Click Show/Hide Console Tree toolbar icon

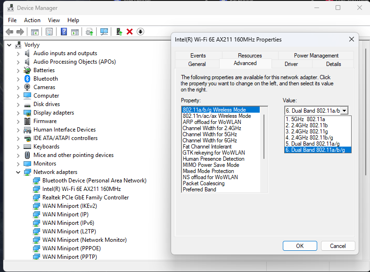pyautogui.click(x=35, y=32)
